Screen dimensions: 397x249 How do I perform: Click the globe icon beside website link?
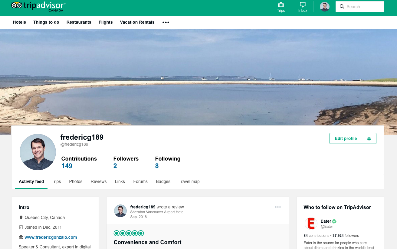click(x=21, y=237)
